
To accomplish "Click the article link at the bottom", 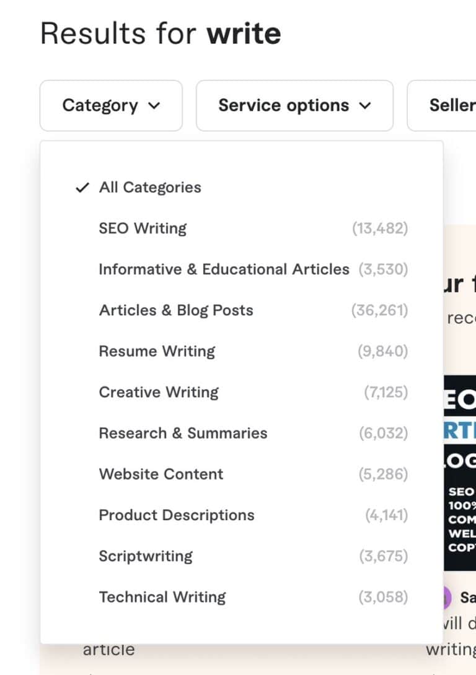I will tap(109, 649).
